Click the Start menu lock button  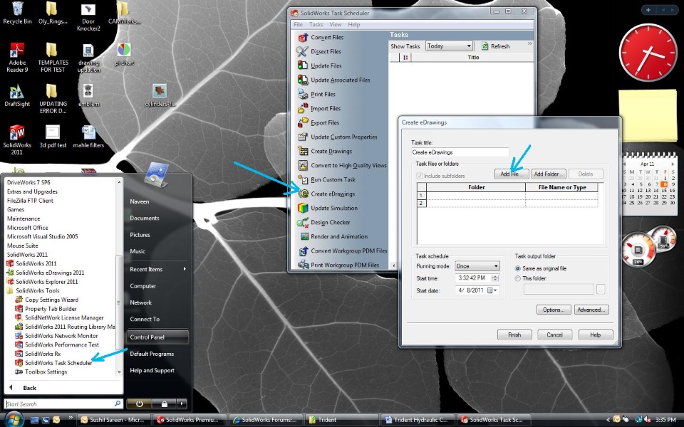click(x=165, y=404)
